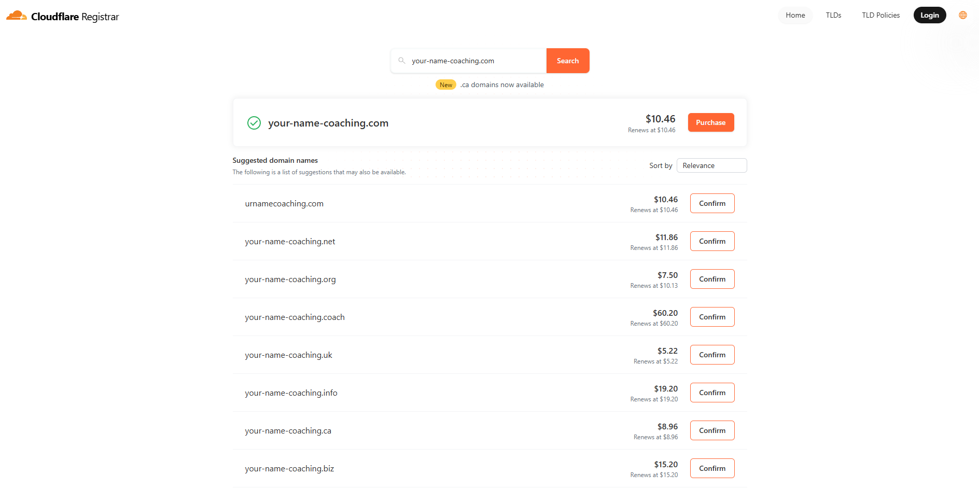Open the .ca domains now available link
Viewport: 979px width, 489px height.
501,85
